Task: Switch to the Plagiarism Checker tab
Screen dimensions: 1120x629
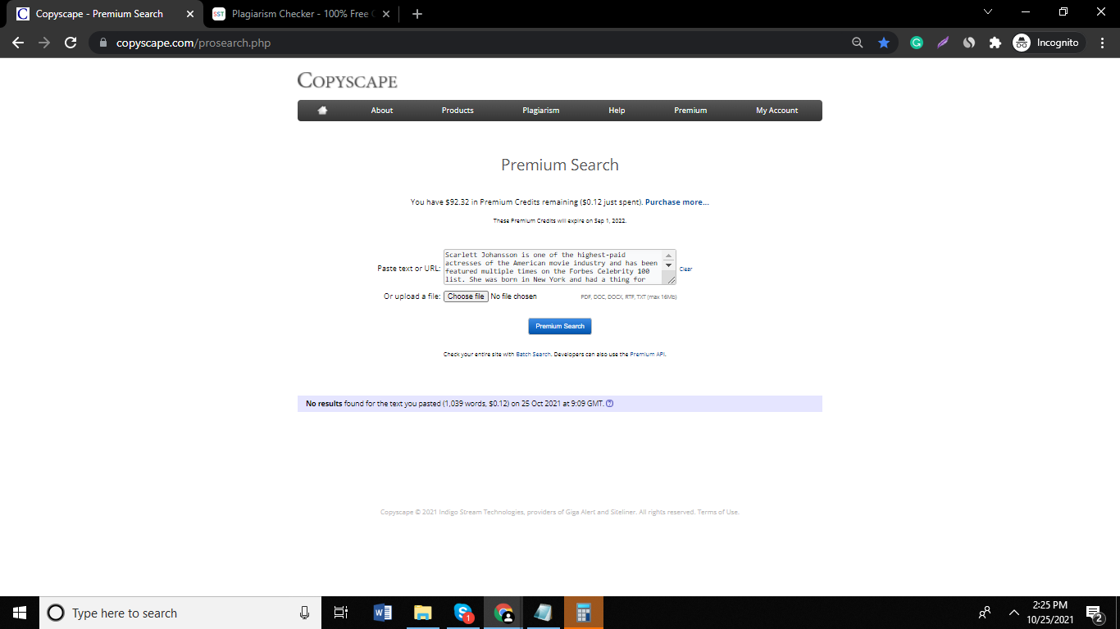Action: 300,14
